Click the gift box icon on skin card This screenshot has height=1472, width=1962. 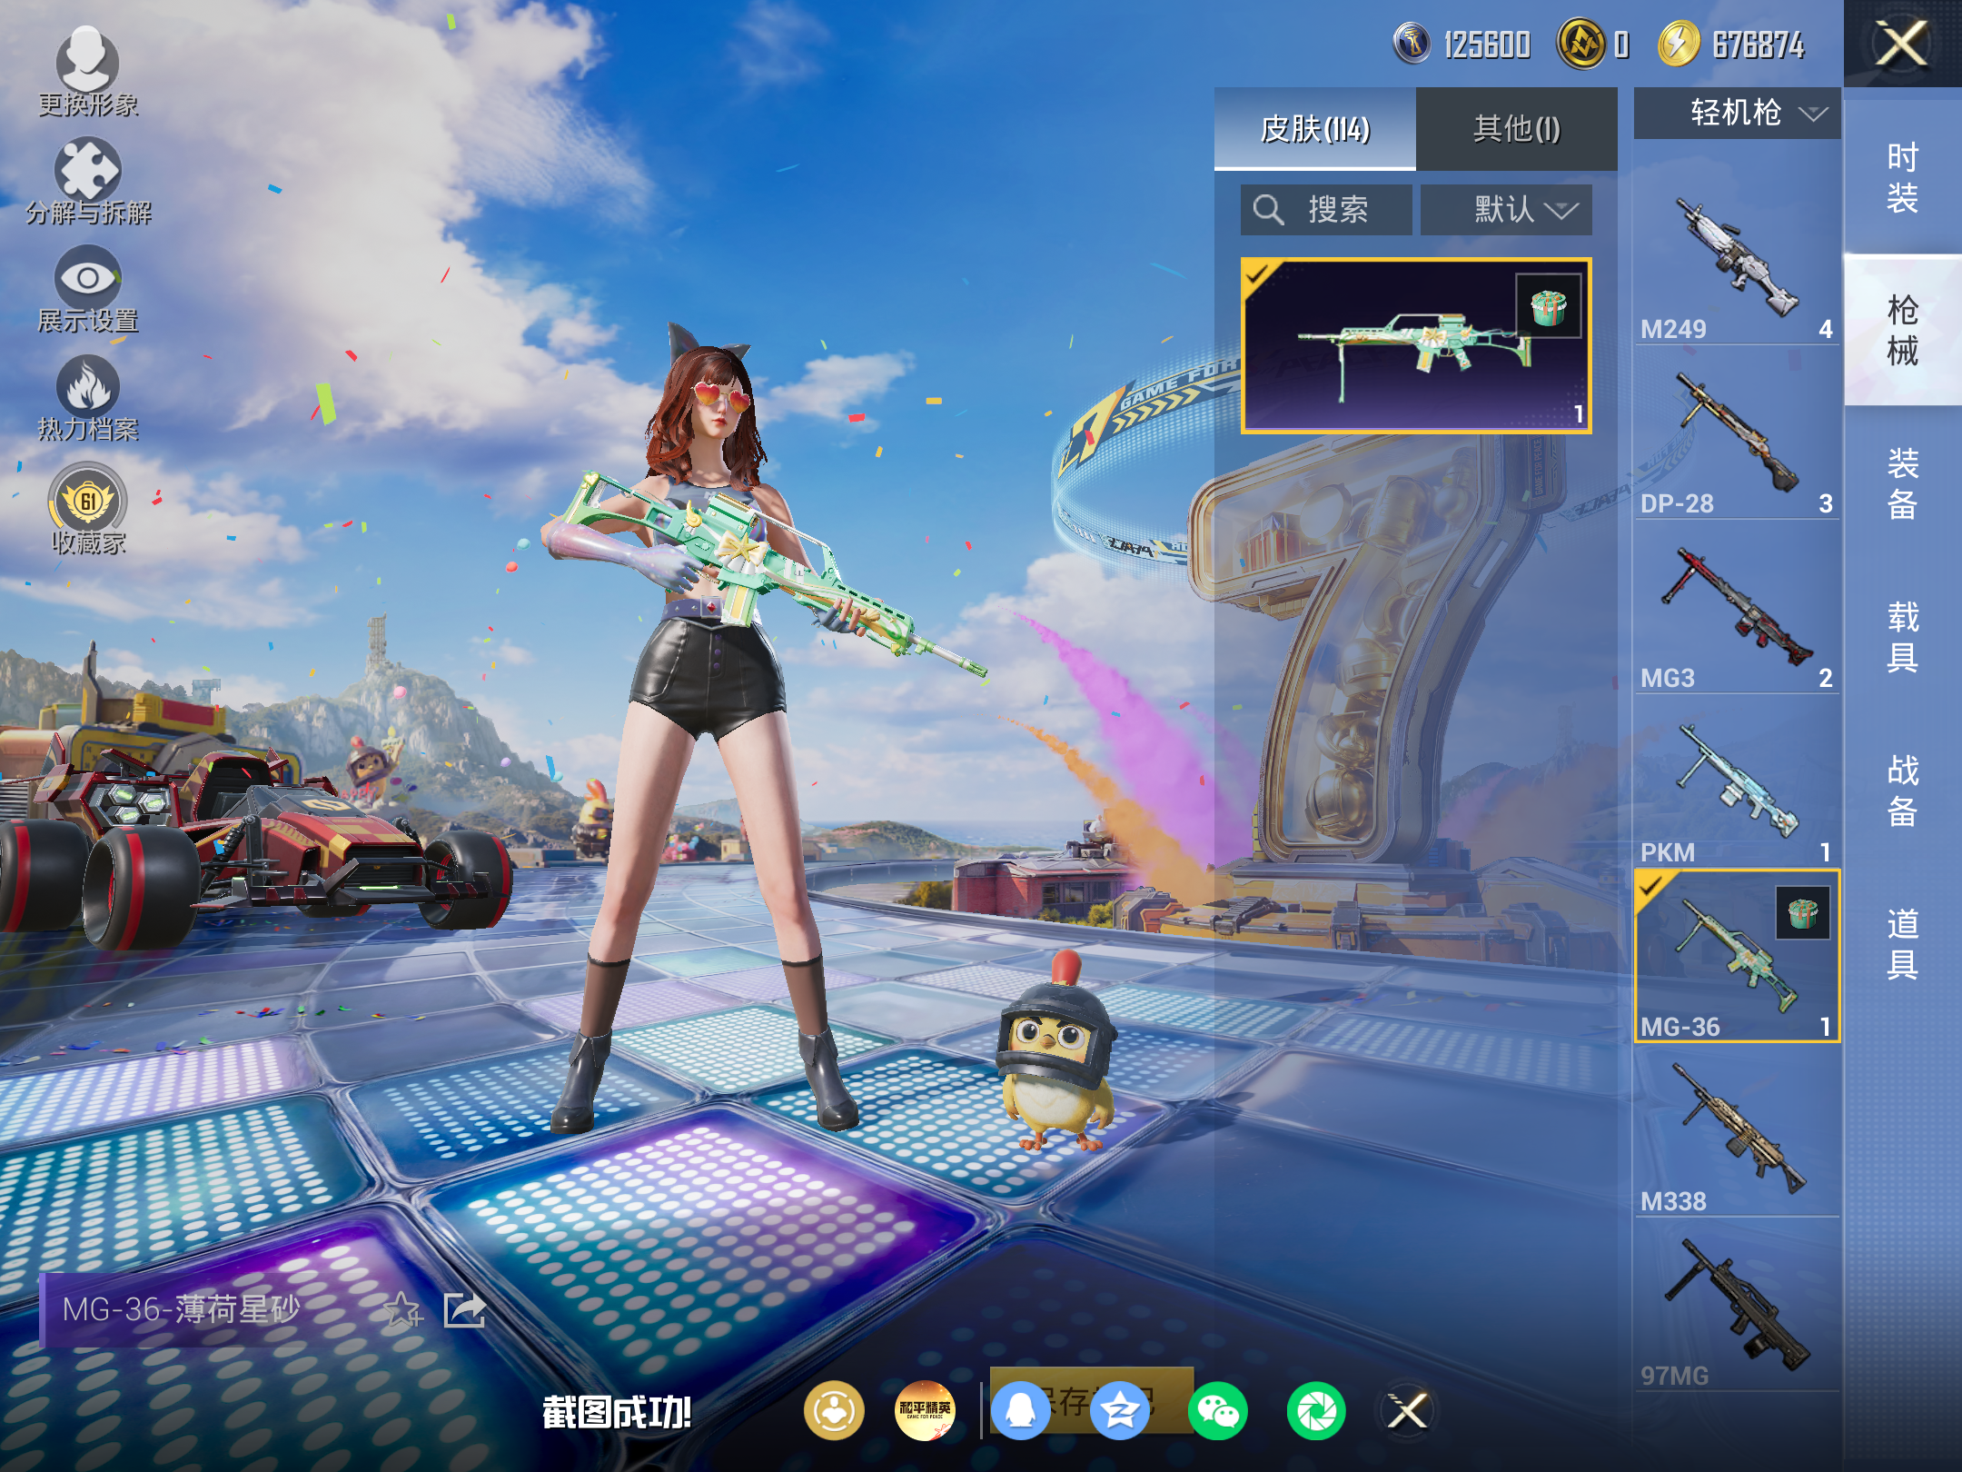point(1549,305)
